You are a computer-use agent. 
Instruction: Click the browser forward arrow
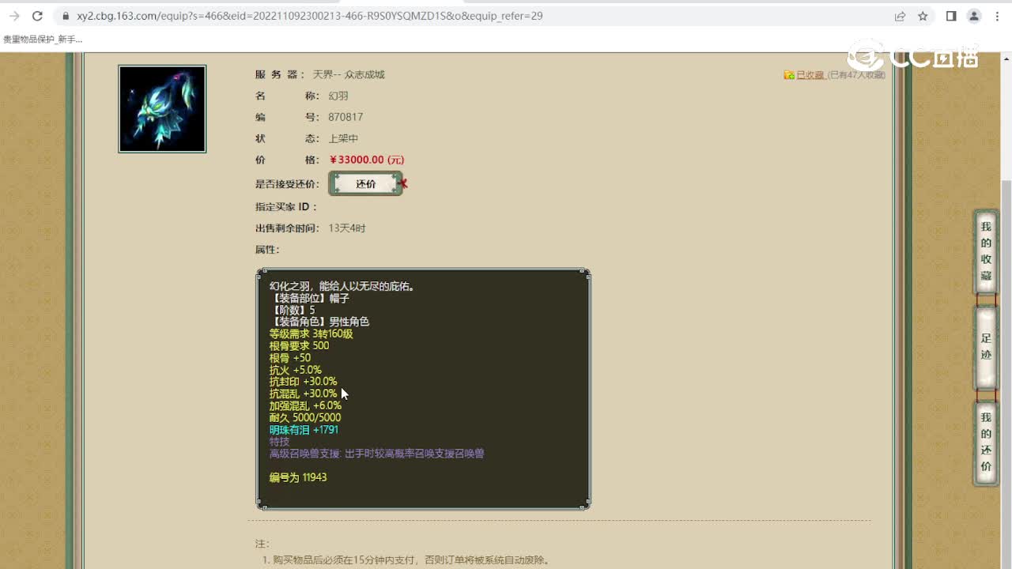coord(14,16)
